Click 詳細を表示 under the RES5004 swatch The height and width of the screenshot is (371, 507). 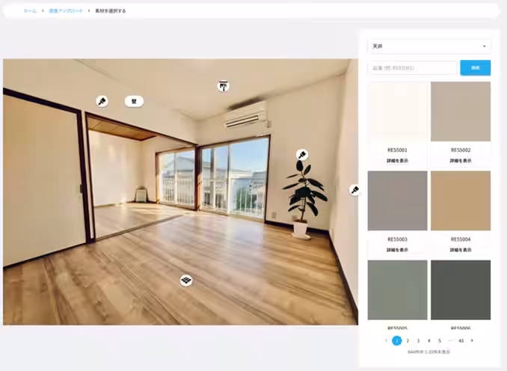point(461,250)
